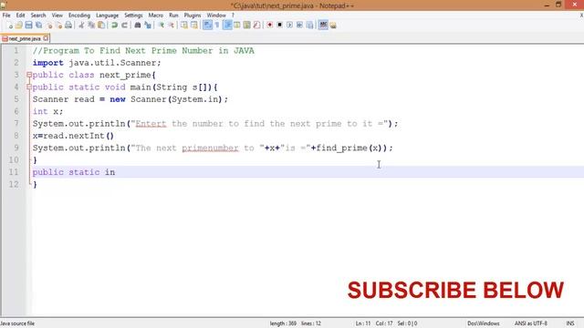This screenshot has width=584, height=328.
Task: Cut the selection with the scissors icon
Action: [81, 26]
